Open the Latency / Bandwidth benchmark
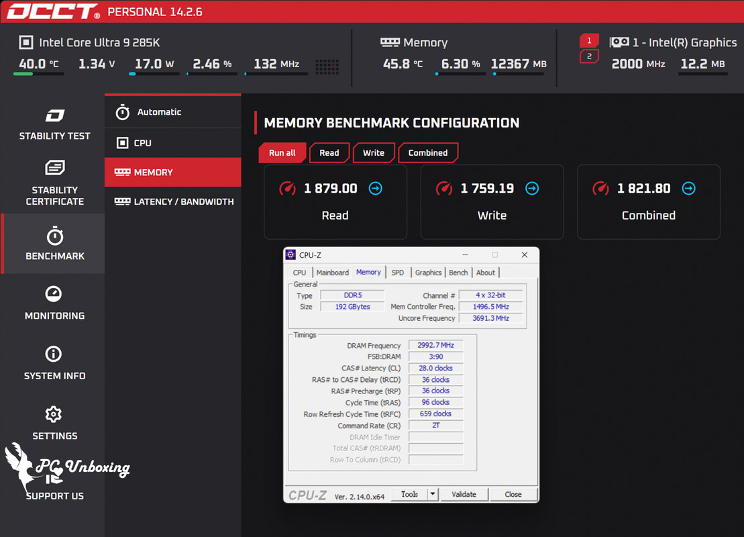This screenshot has width=744, height=537. (172, 201)
